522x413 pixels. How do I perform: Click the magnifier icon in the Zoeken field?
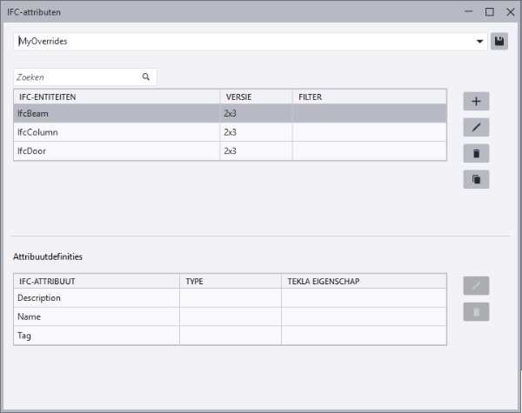[146, 77]
